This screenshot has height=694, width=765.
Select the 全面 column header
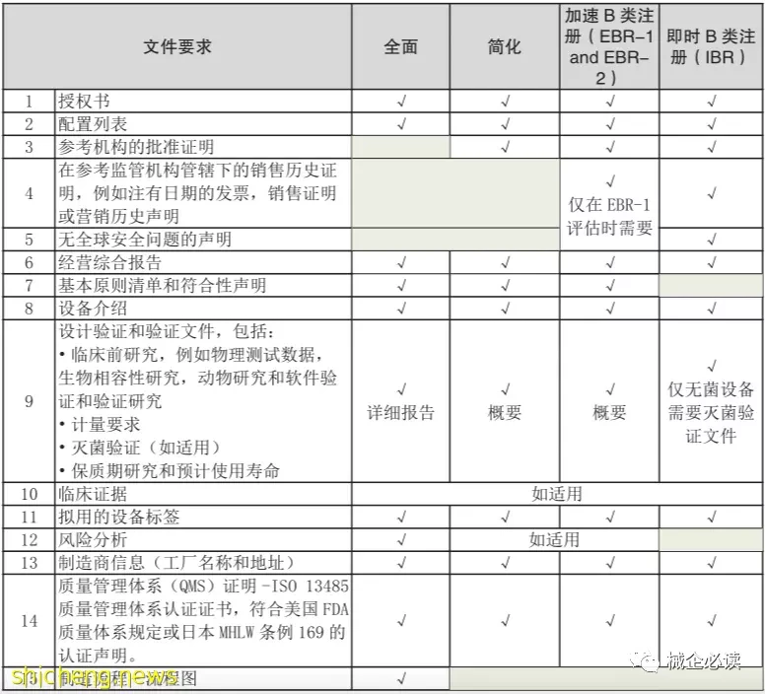click(x=400, y=47)
